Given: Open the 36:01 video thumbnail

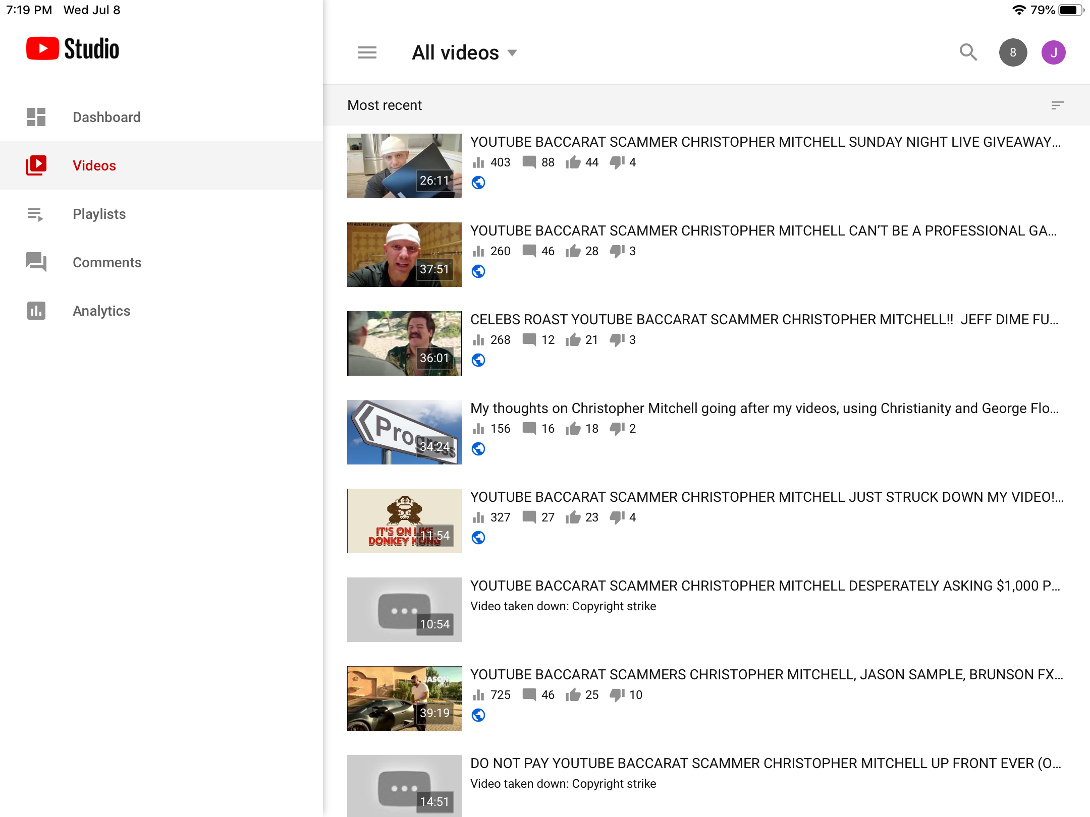Looking at the screenshot, I should tap(405, 343).
